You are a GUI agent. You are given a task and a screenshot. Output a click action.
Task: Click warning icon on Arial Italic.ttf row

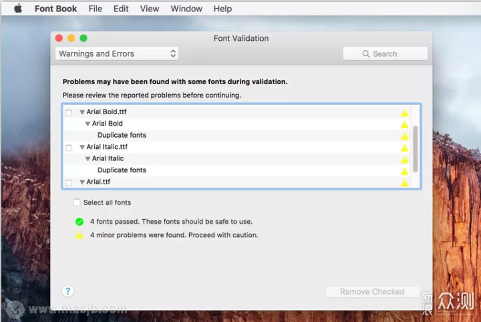(x=405, y=148)
